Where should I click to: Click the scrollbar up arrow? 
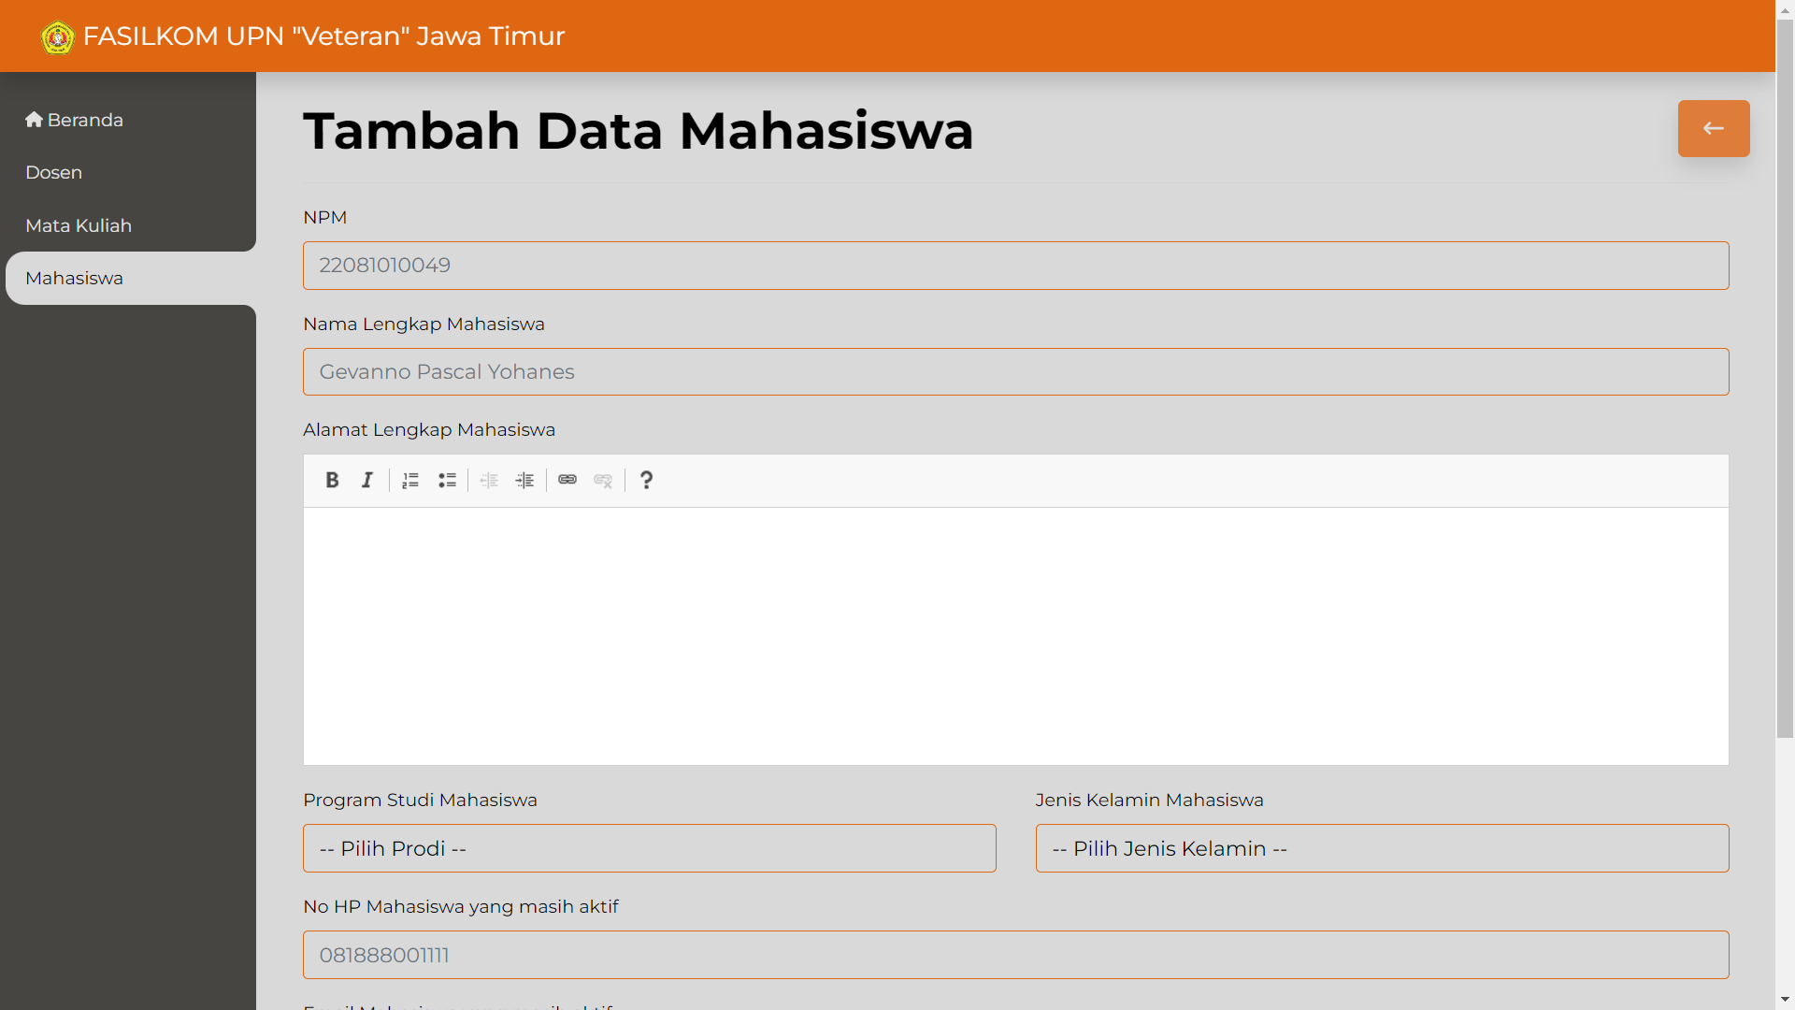click(x=1785, y=9)
